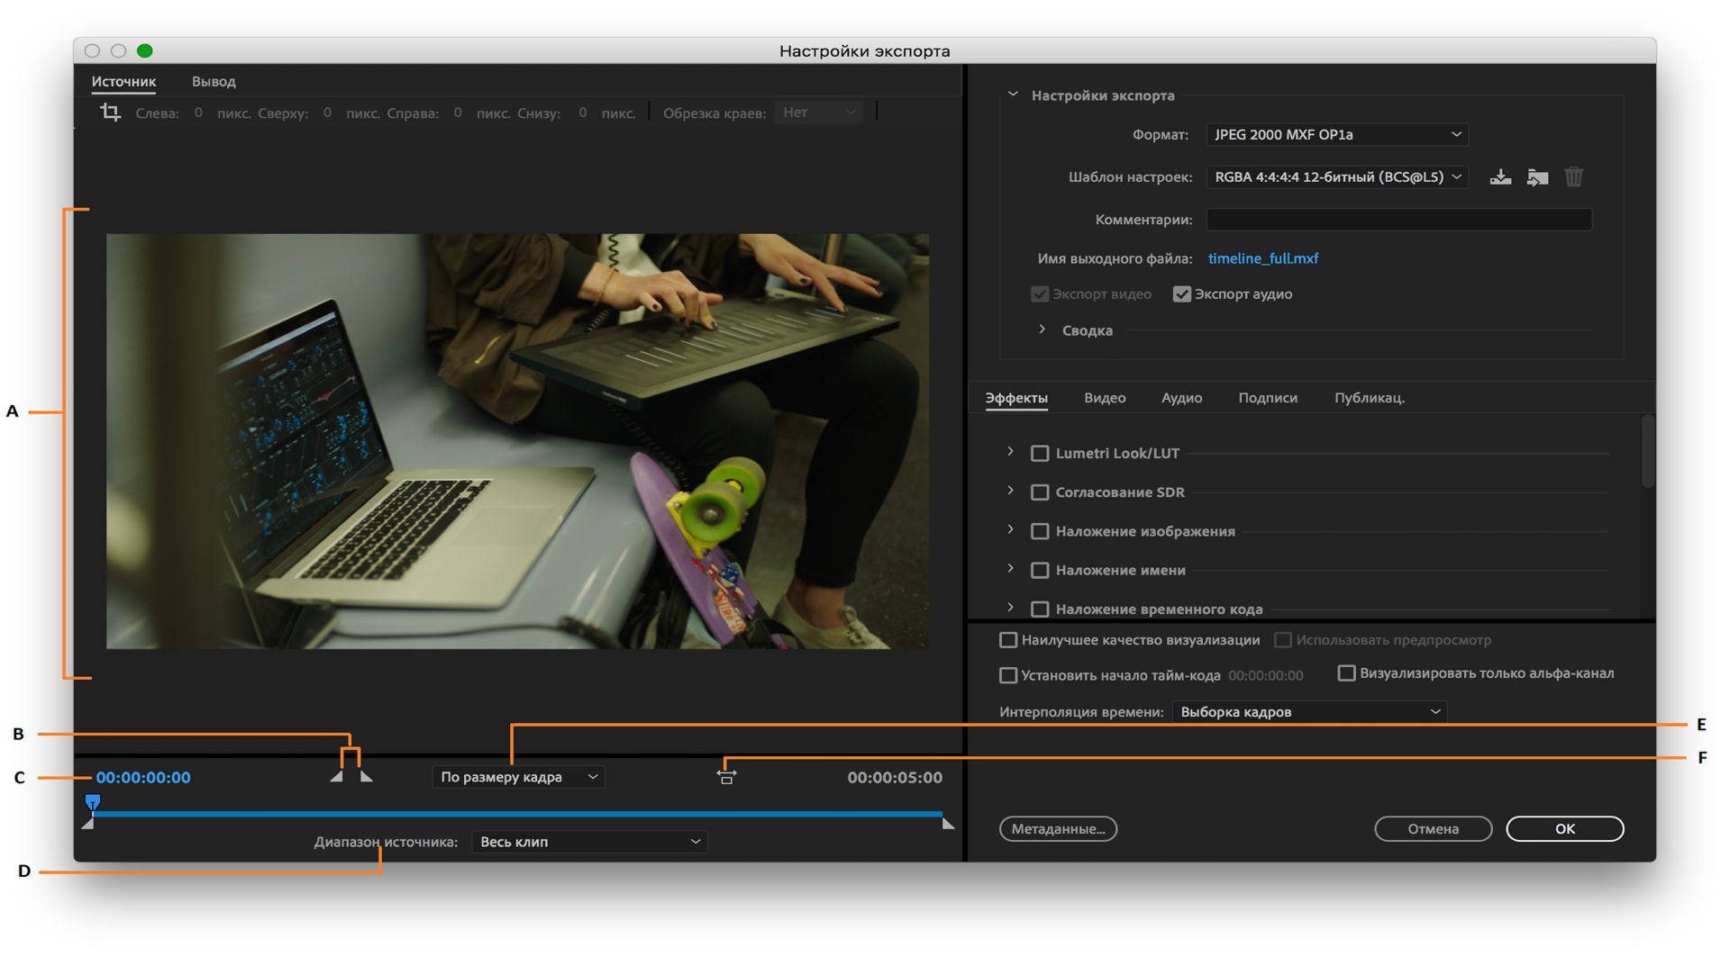Screen dimensions: 1730x957
Task: Click the aspect ratio correction icon
Action: pos(726,776)
